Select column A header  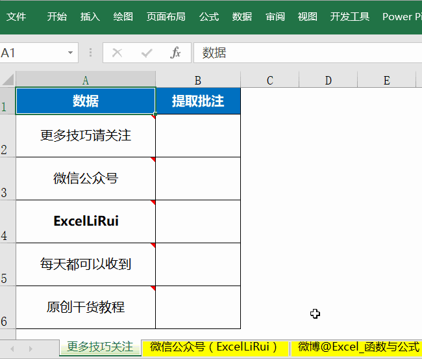click(x=86, y=80)
